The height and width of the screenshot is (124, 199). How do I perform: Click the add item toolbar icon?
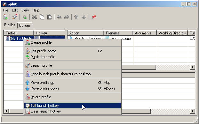(x=25, y=17)
